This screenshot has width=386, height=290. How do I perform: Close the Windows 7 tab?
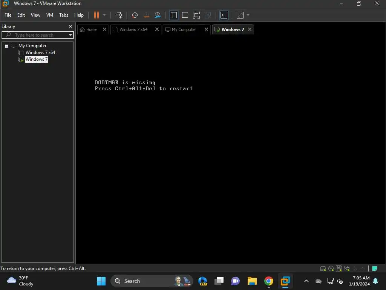tap(250, 29)
